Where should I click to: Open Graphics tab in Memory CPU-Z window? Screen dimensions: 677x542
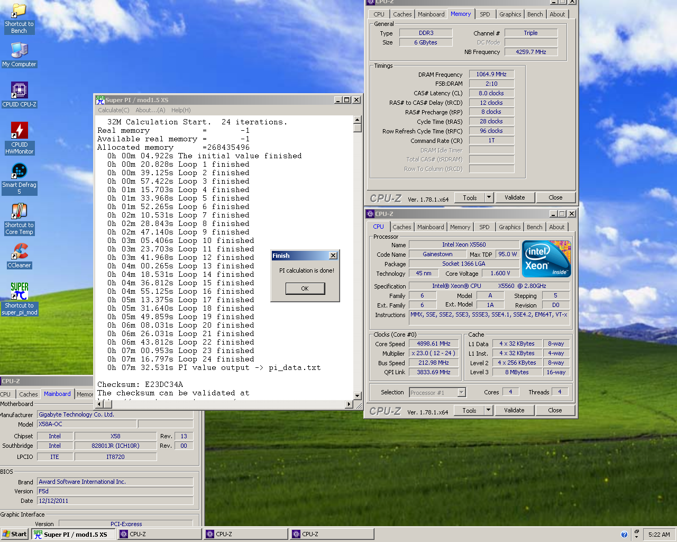point(510,14)
